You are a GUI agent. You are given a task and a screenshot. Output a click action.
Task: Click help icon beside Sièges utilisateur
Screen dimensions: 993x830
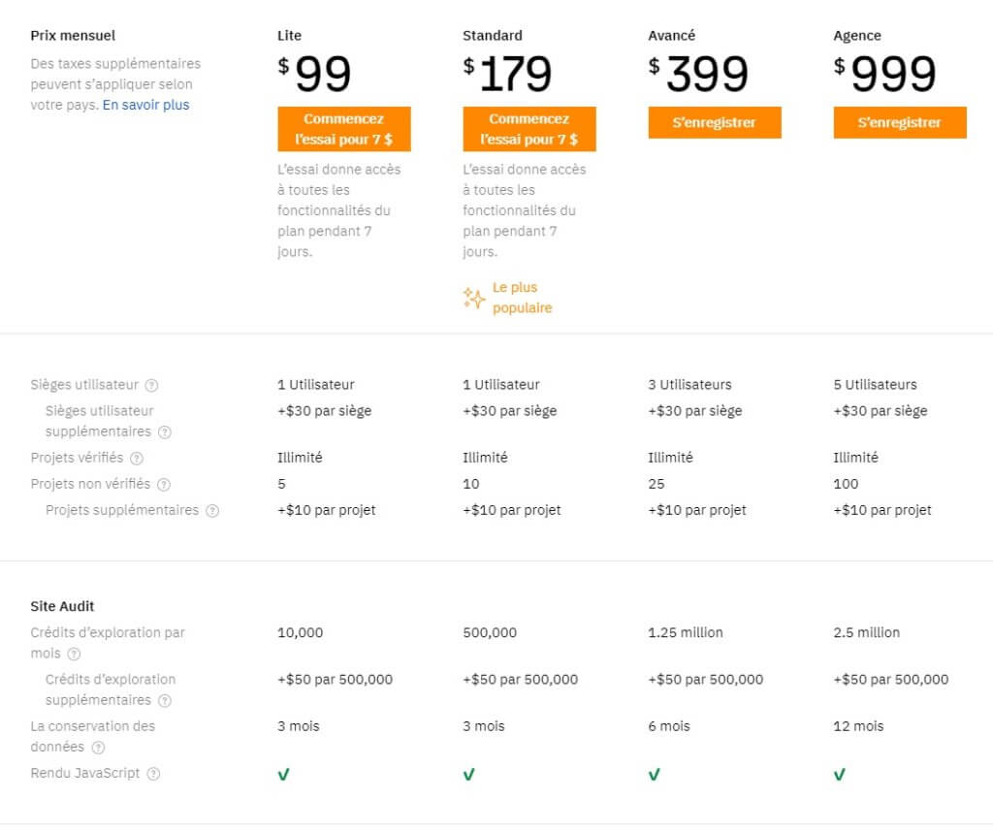coord(152,385)
